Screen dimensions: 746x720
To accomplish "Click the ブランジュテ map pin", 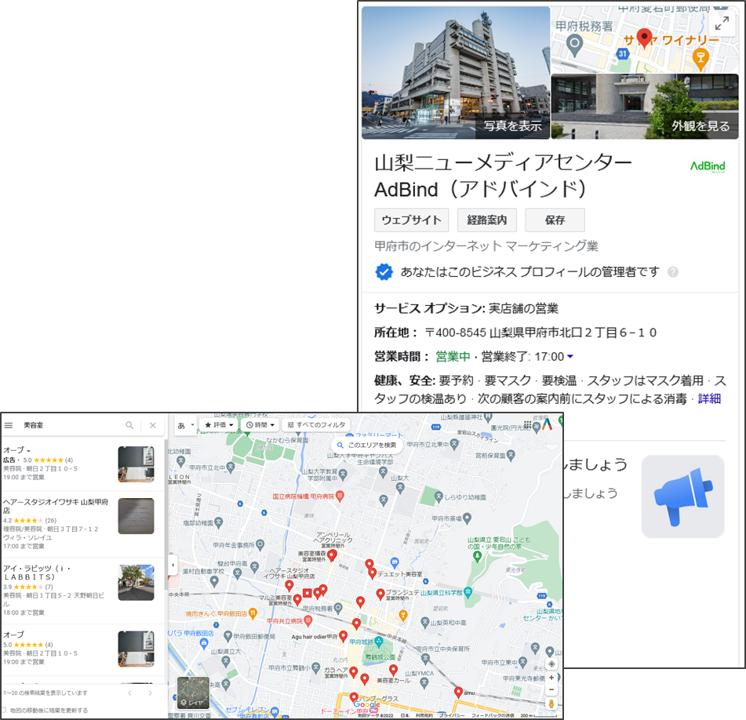I will [x=380, y=594].
